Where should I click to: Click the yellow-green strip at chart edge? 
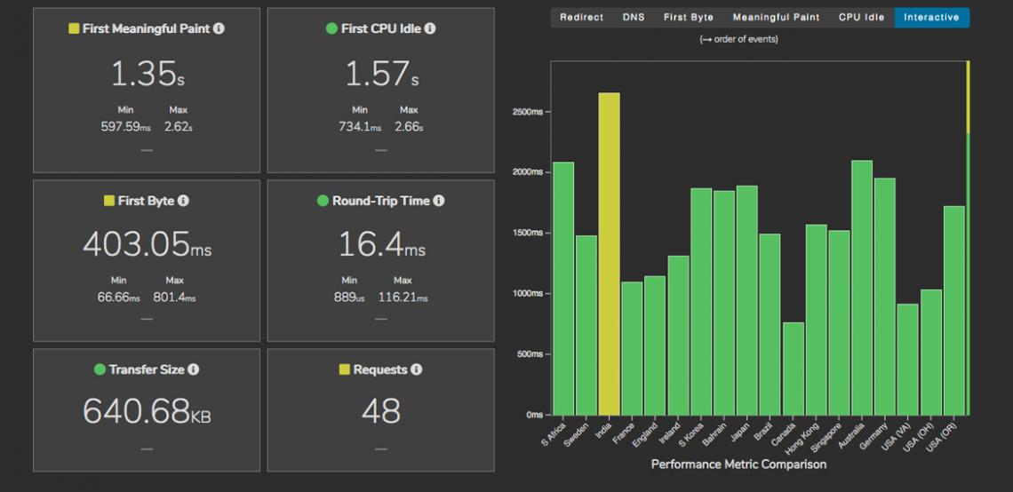(x=968, y=98)
